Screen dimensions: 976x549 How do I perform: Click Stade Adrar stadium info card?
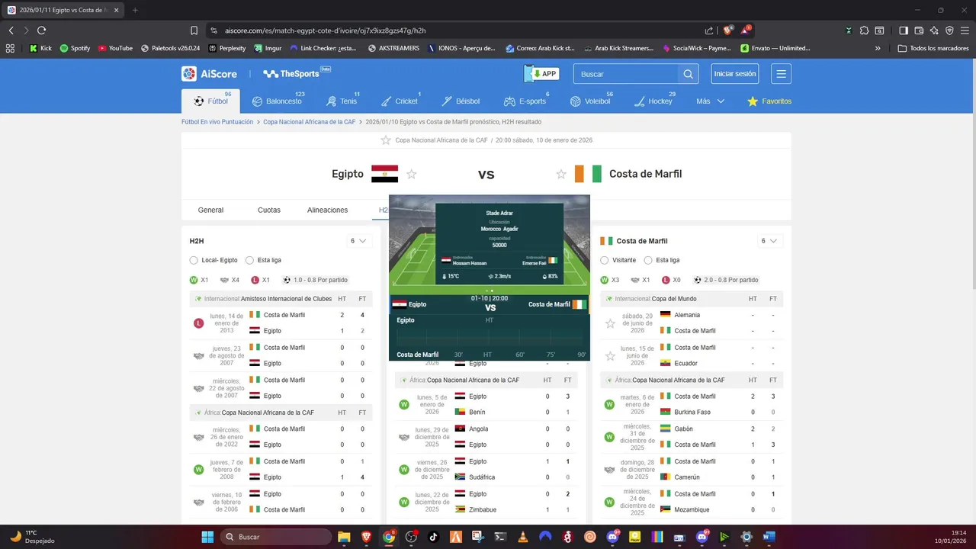(x=499, y=243)
